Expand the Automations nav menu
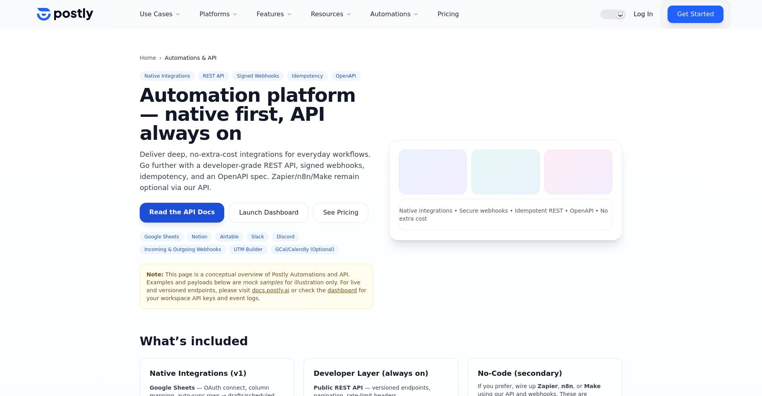 coord(394,14)
